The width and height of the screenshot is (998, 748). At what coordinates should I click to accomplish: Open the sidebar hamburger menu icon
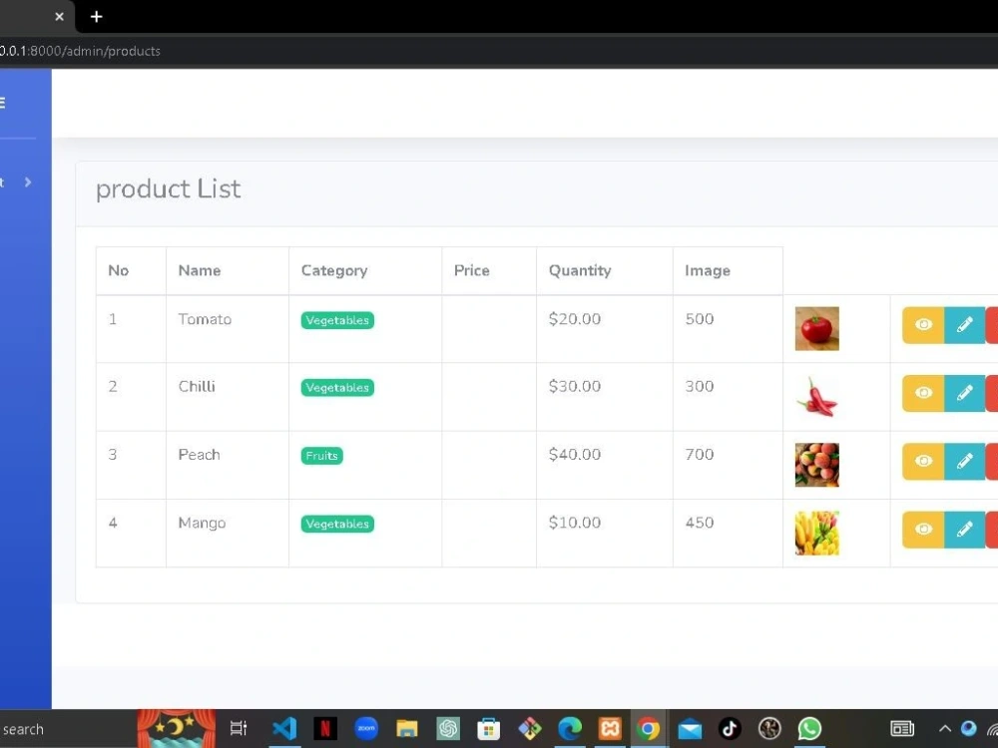click(2, 102)
